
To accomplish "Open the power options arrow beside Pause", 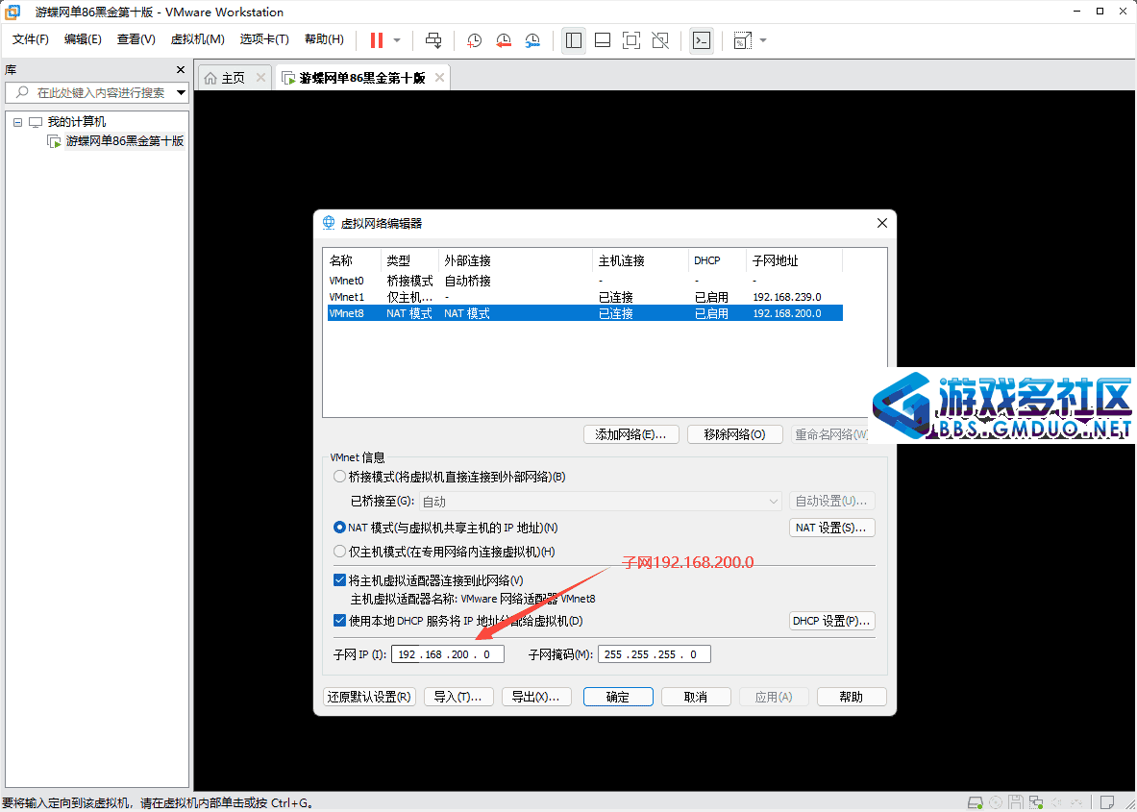I will point(397,39).
